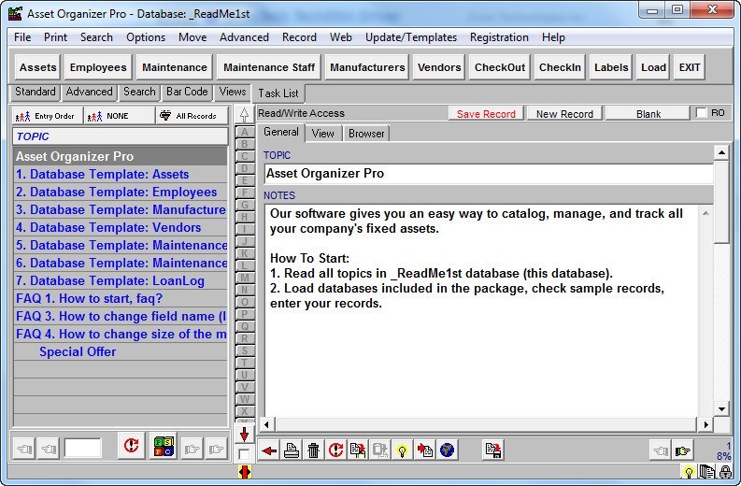Image resolution: width=741 pixels, height=486 pixels.
Task: Click the document-with-red-arrow icon next to refresh
Action: tap(358, 450)
